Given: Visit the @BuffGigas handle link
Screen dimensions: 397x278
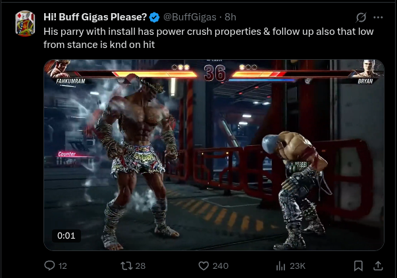Looking at the screenshot, I should pos(190,17).
